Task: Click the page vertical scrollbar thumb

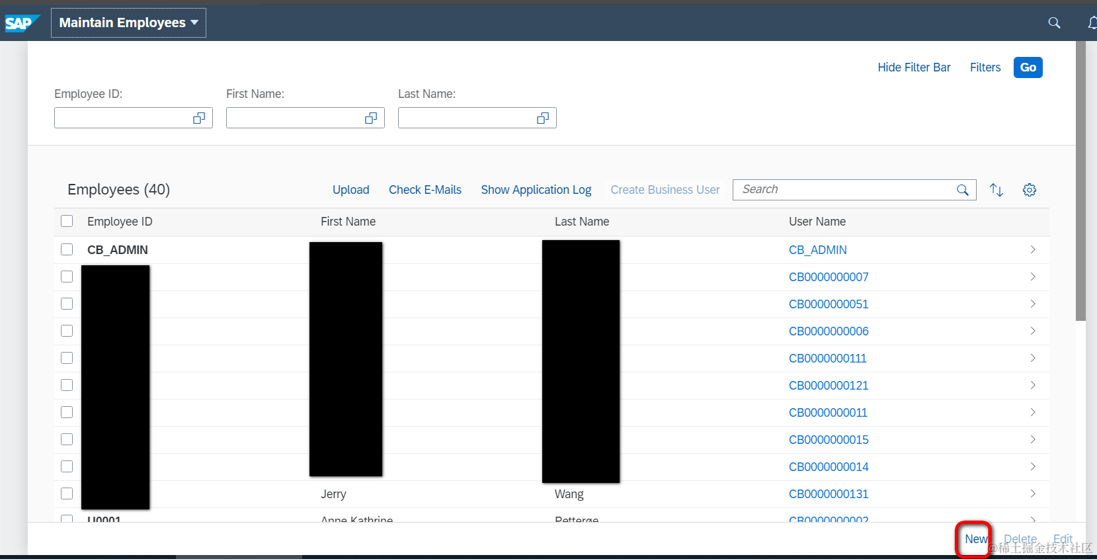Action: [x=1080, y=181]
